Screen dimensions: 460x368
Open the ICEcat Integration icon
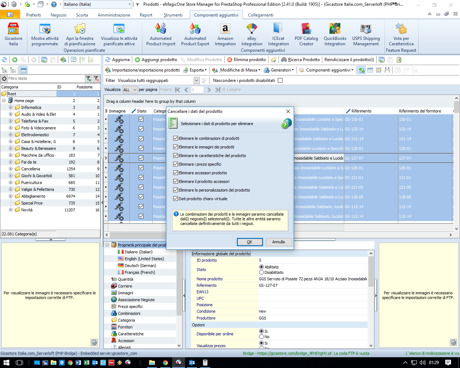[278, 34]
